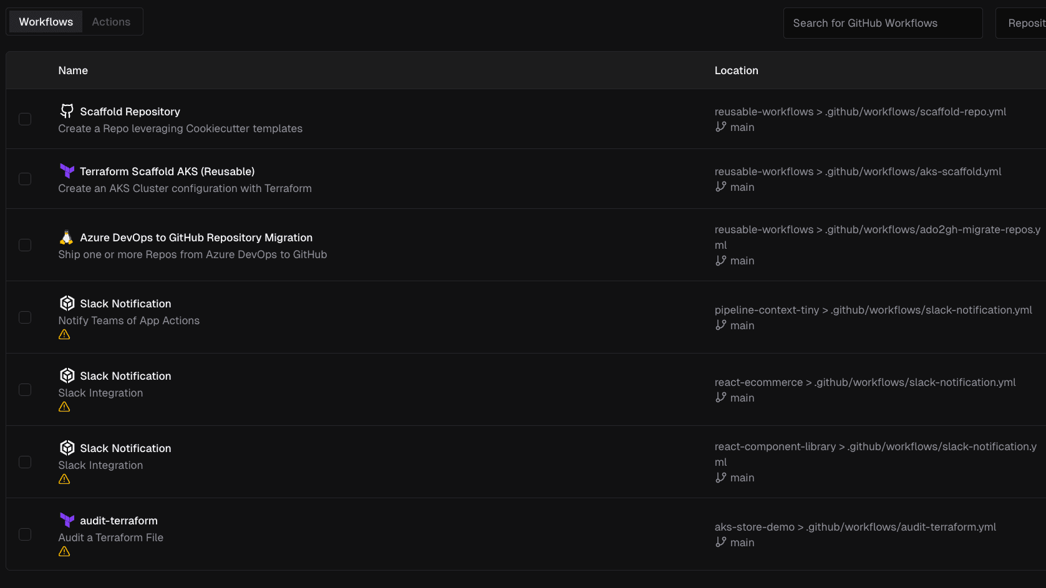Click the warning icon under Audit a Terraform File
1046x588 pixels.
click(x=64, y=551)
